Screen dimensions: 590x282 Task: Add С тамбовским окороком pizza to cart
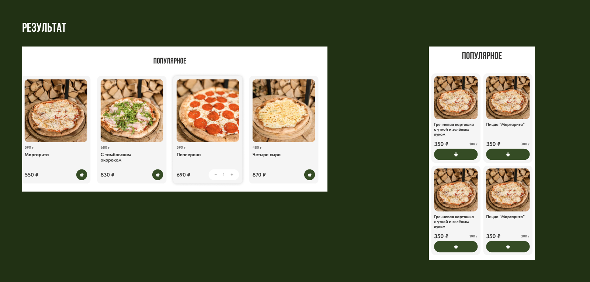157,175
